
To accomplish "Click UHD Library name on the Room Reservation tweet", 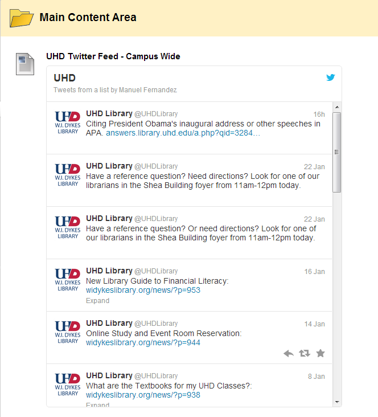I will [x=109, y=323].
